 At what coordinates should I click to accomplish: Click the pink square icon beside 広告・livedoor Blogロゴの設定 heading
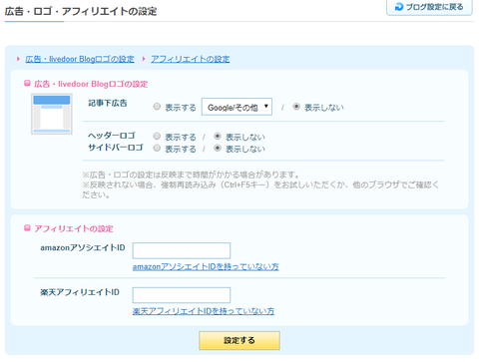pyautogui.click(x=27, y=83)
